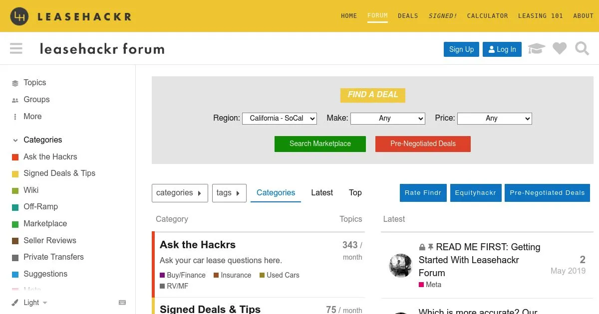599x314 pixels.
Task: Open the graduation cap icon
Action: click(537, 49)
